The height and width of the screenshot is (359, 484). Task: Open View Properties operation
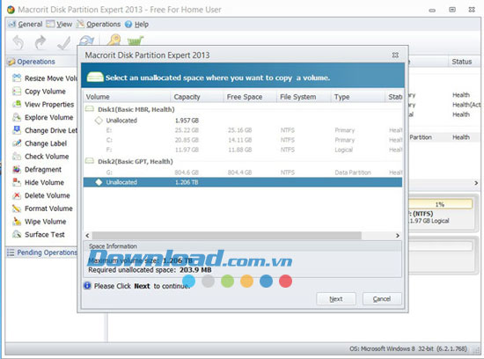pos(43,105)
